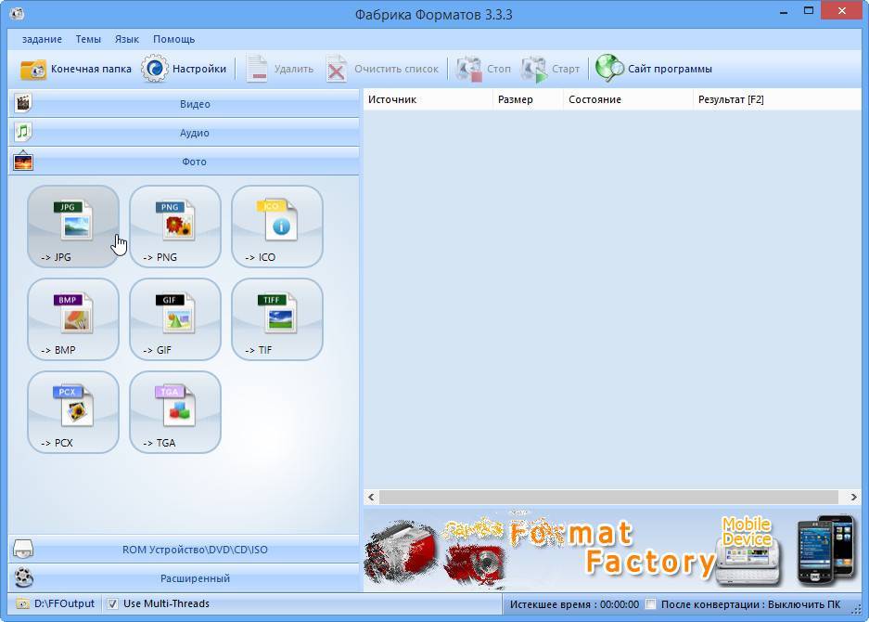Enable shutdown PC after conversion checkbox
Image resolution: width=869 pixels, height=622 pixels.
(x=651, y=604)
